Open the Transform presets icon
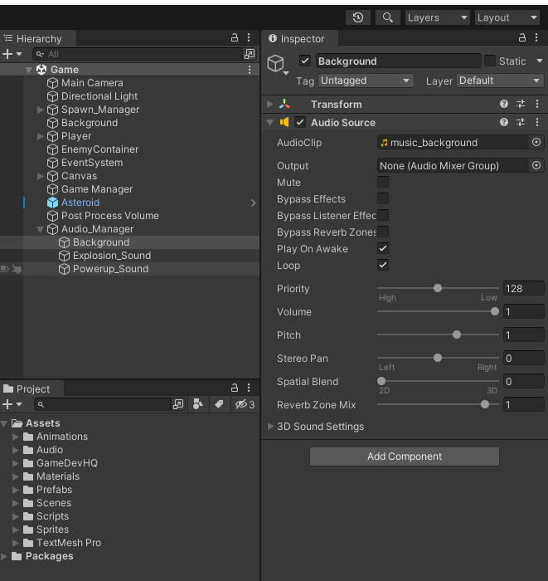 [x=521, y=104]
